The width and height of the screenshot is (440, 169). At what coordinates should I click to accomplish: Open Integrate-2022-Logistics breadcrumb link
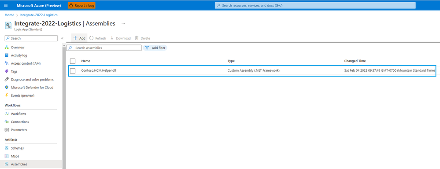(x=38, y=15)
